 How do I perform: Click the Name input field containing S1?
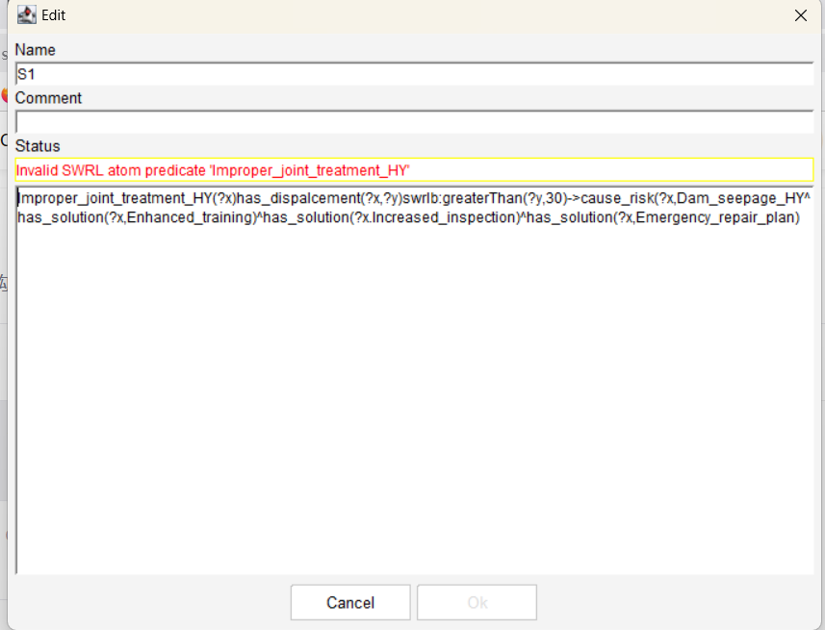coord(414,74)
